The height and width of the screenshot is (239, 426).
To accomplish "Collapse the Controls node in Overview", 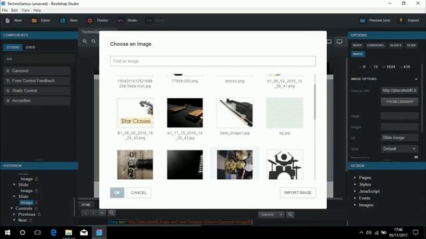I will [12, 208].
